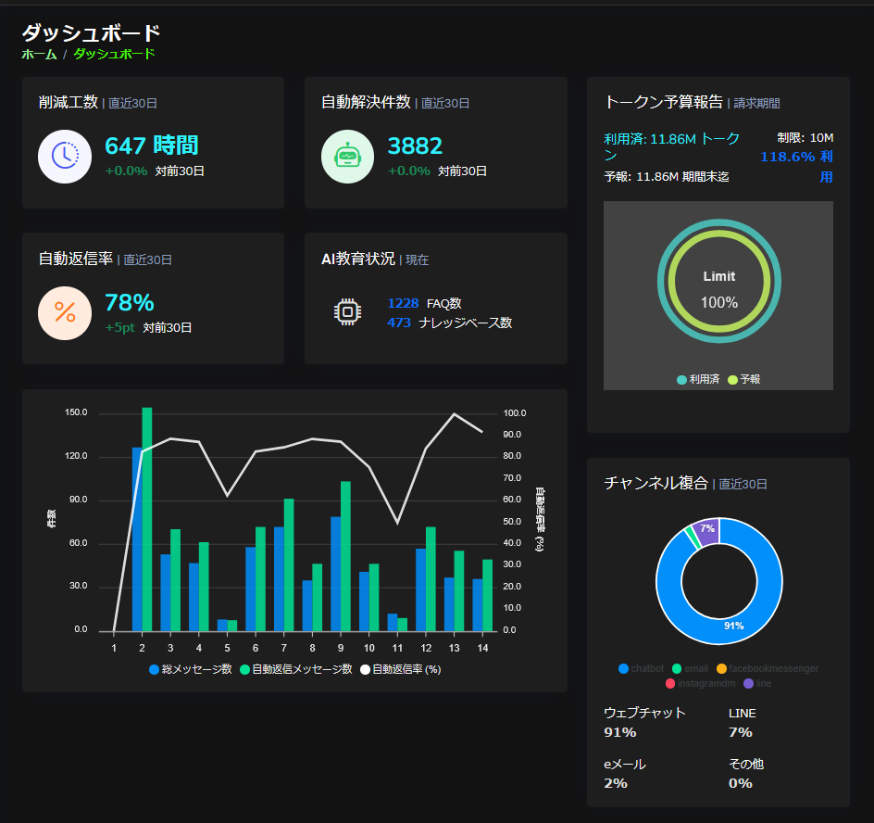Hide the 予報 series in token chart
This screenshot has height=823, width=874.
click(x=744, y=379)
